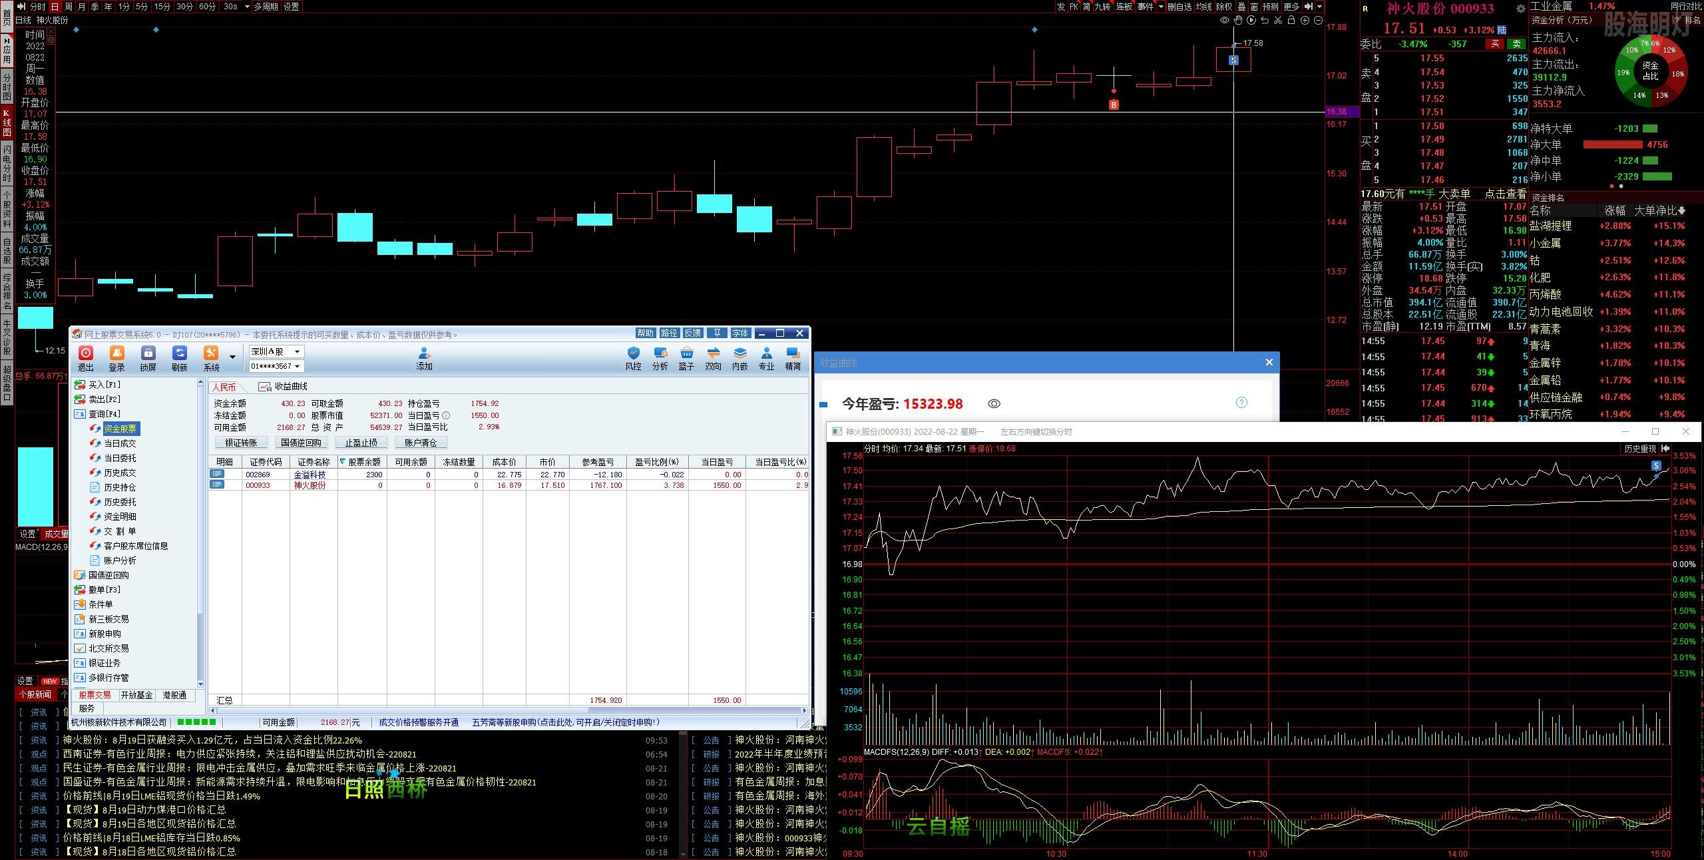Click the 止盈止损 button
Screen dimensions: 1704x860
click(361, 443)
